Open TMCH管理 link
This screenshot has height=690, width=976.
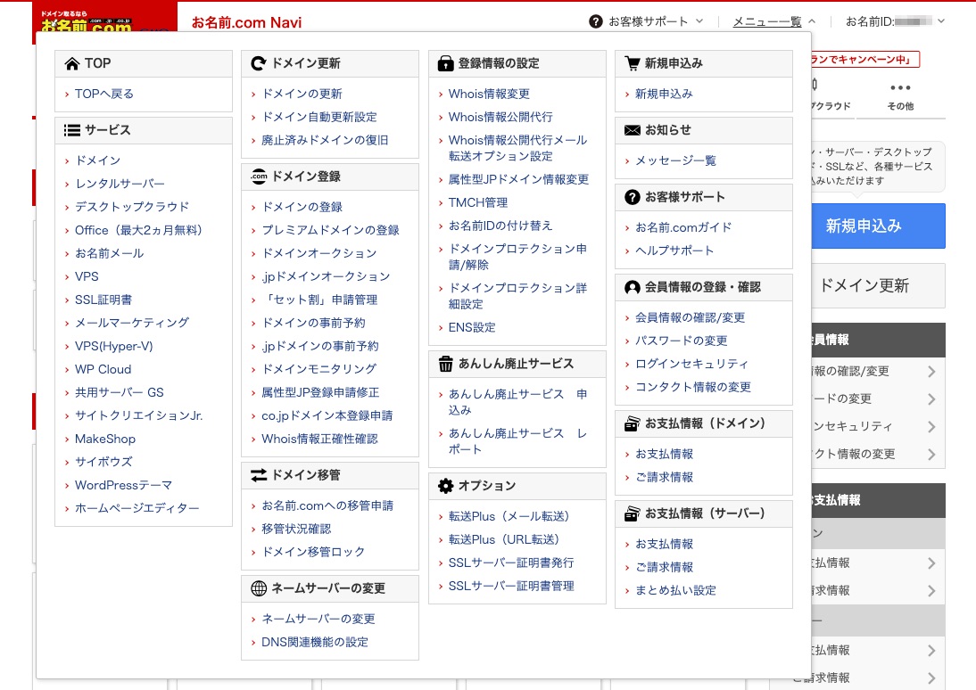(x=477, y=203)
